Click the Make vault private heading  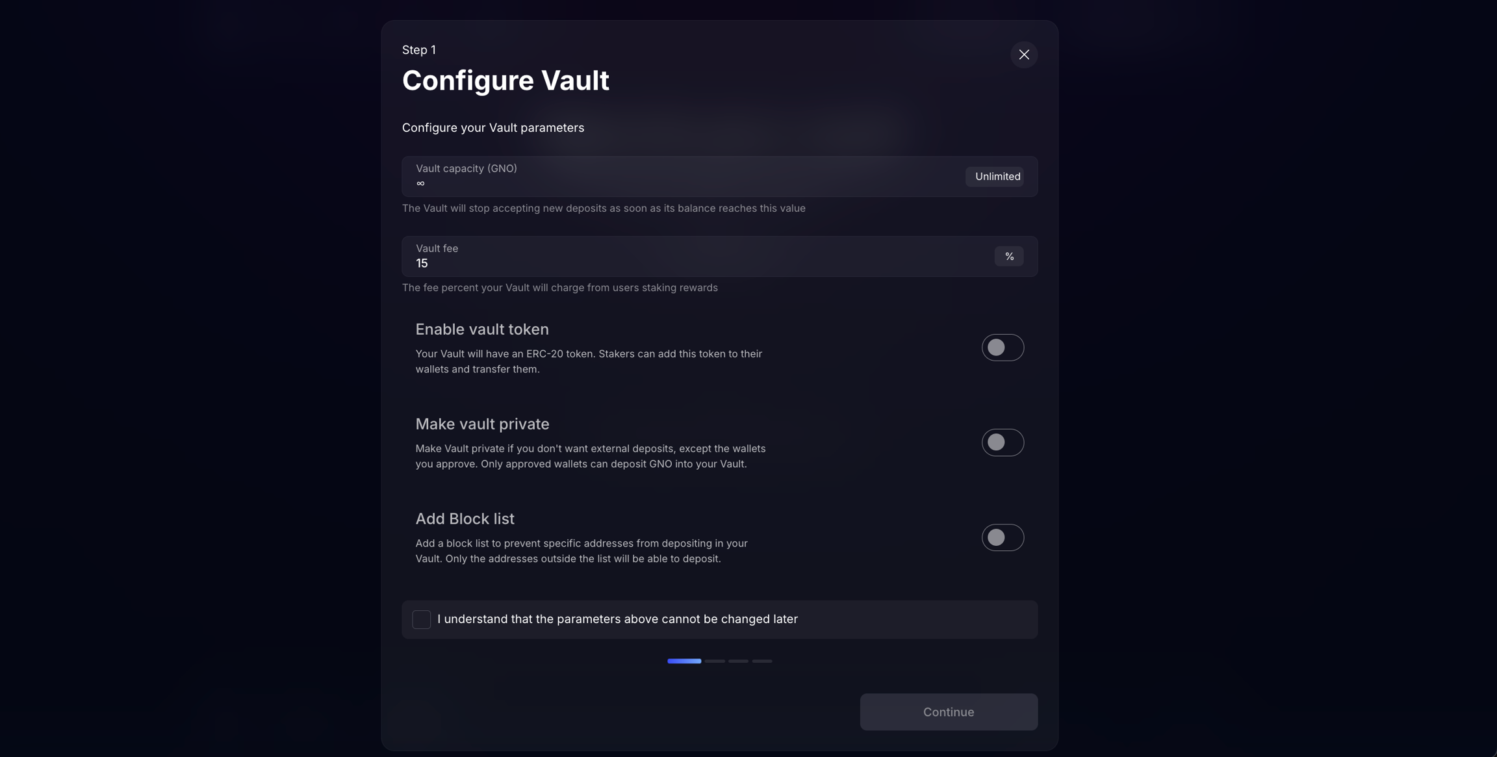482,424
